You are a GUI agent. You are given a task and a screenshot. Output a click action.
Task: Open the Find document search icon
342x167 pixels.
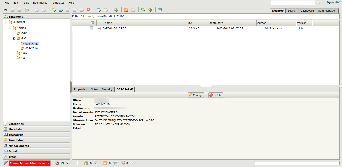pos(5,9)
